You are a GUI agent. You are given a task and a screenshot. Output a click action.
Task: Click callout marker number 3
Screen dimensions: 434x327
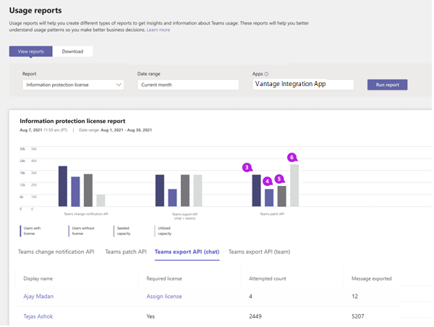247,167
